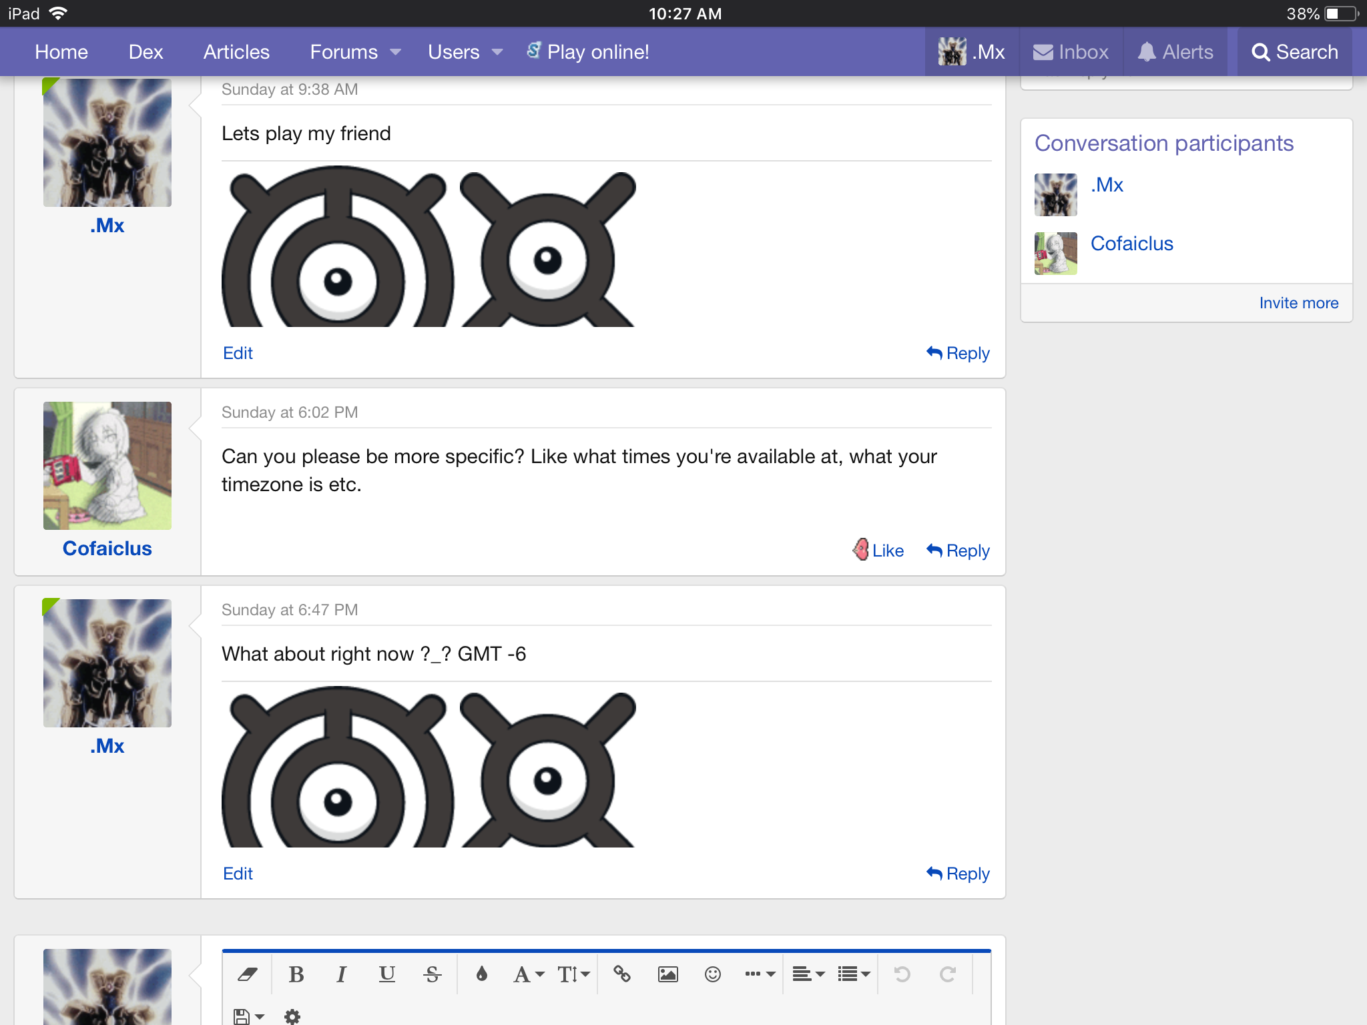
Task: Click the iPad Wi-Fi status icon
Action: tap(59, 13)
